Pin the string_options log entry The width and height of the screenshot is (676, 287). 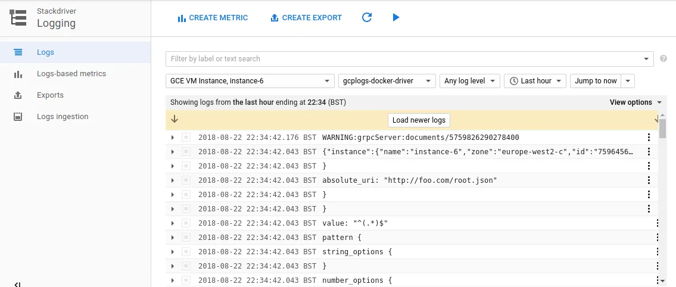coord(186,252)
